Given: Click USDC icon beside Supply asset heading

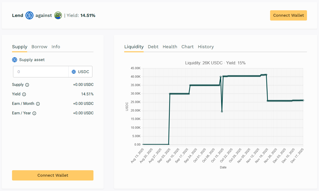Looking at the screenshot, I should coord(15,60).
